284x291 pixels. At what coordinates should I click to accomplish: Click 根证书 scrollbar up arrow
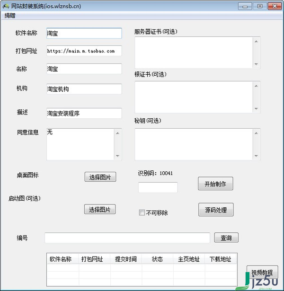(x=256, y=86)
